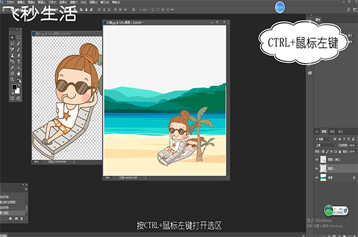Switch to the 图层 Layers tab
Viewport: 358px width, 237px height.
pyautogui.click(x=324, y=132)
